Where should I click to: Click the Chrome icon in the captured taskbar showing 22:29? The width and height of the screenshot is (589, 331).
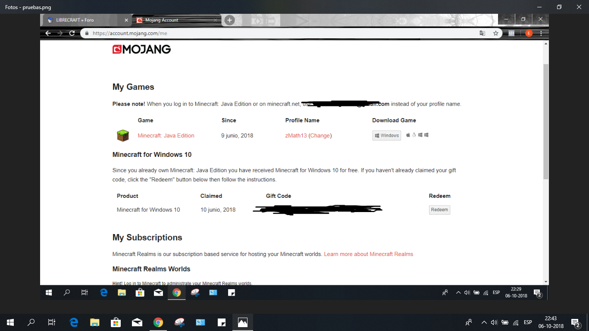176,293
